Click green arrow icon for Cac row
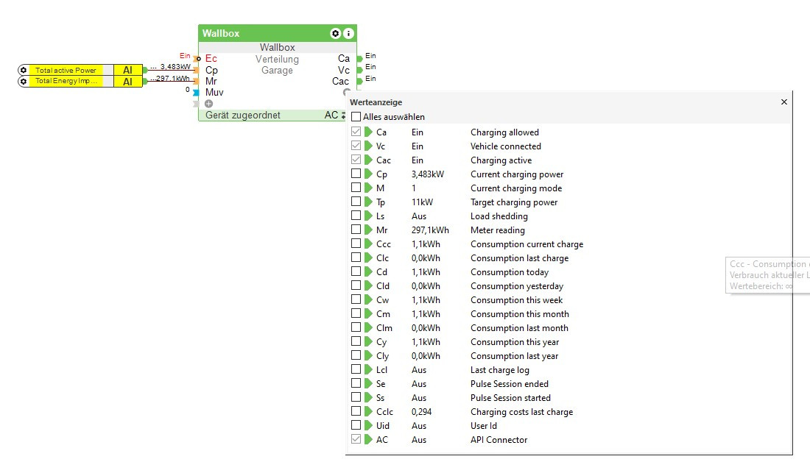The height and width of the screenshot is (462, 810). 368,160
